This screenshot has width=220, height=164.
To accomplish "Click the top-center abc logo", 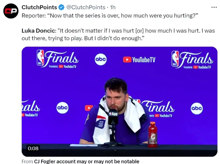I will click(101, 59).
